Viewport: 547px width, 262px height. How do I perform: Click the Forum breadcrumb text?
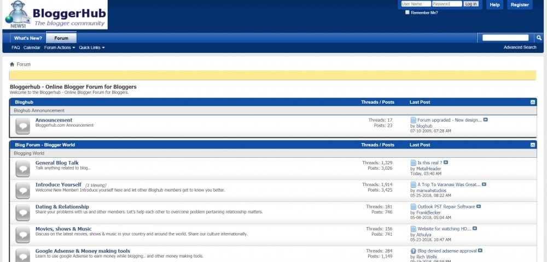click(x=24, y=64)
